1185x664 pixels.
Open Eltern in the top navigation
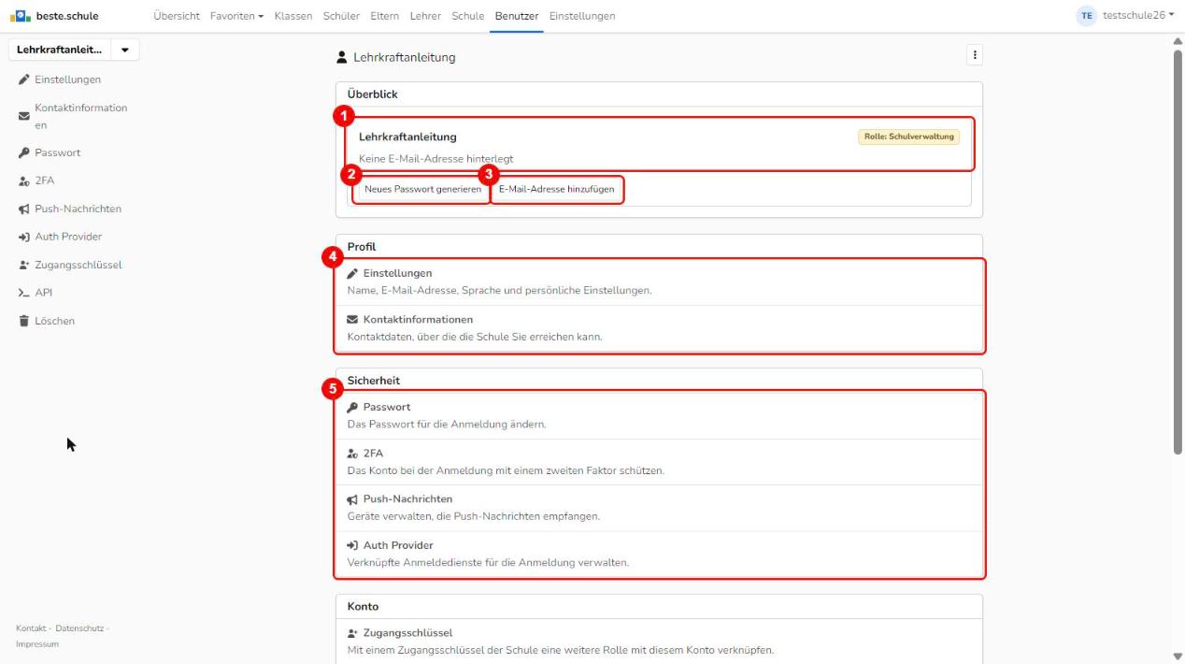[384, 16]
